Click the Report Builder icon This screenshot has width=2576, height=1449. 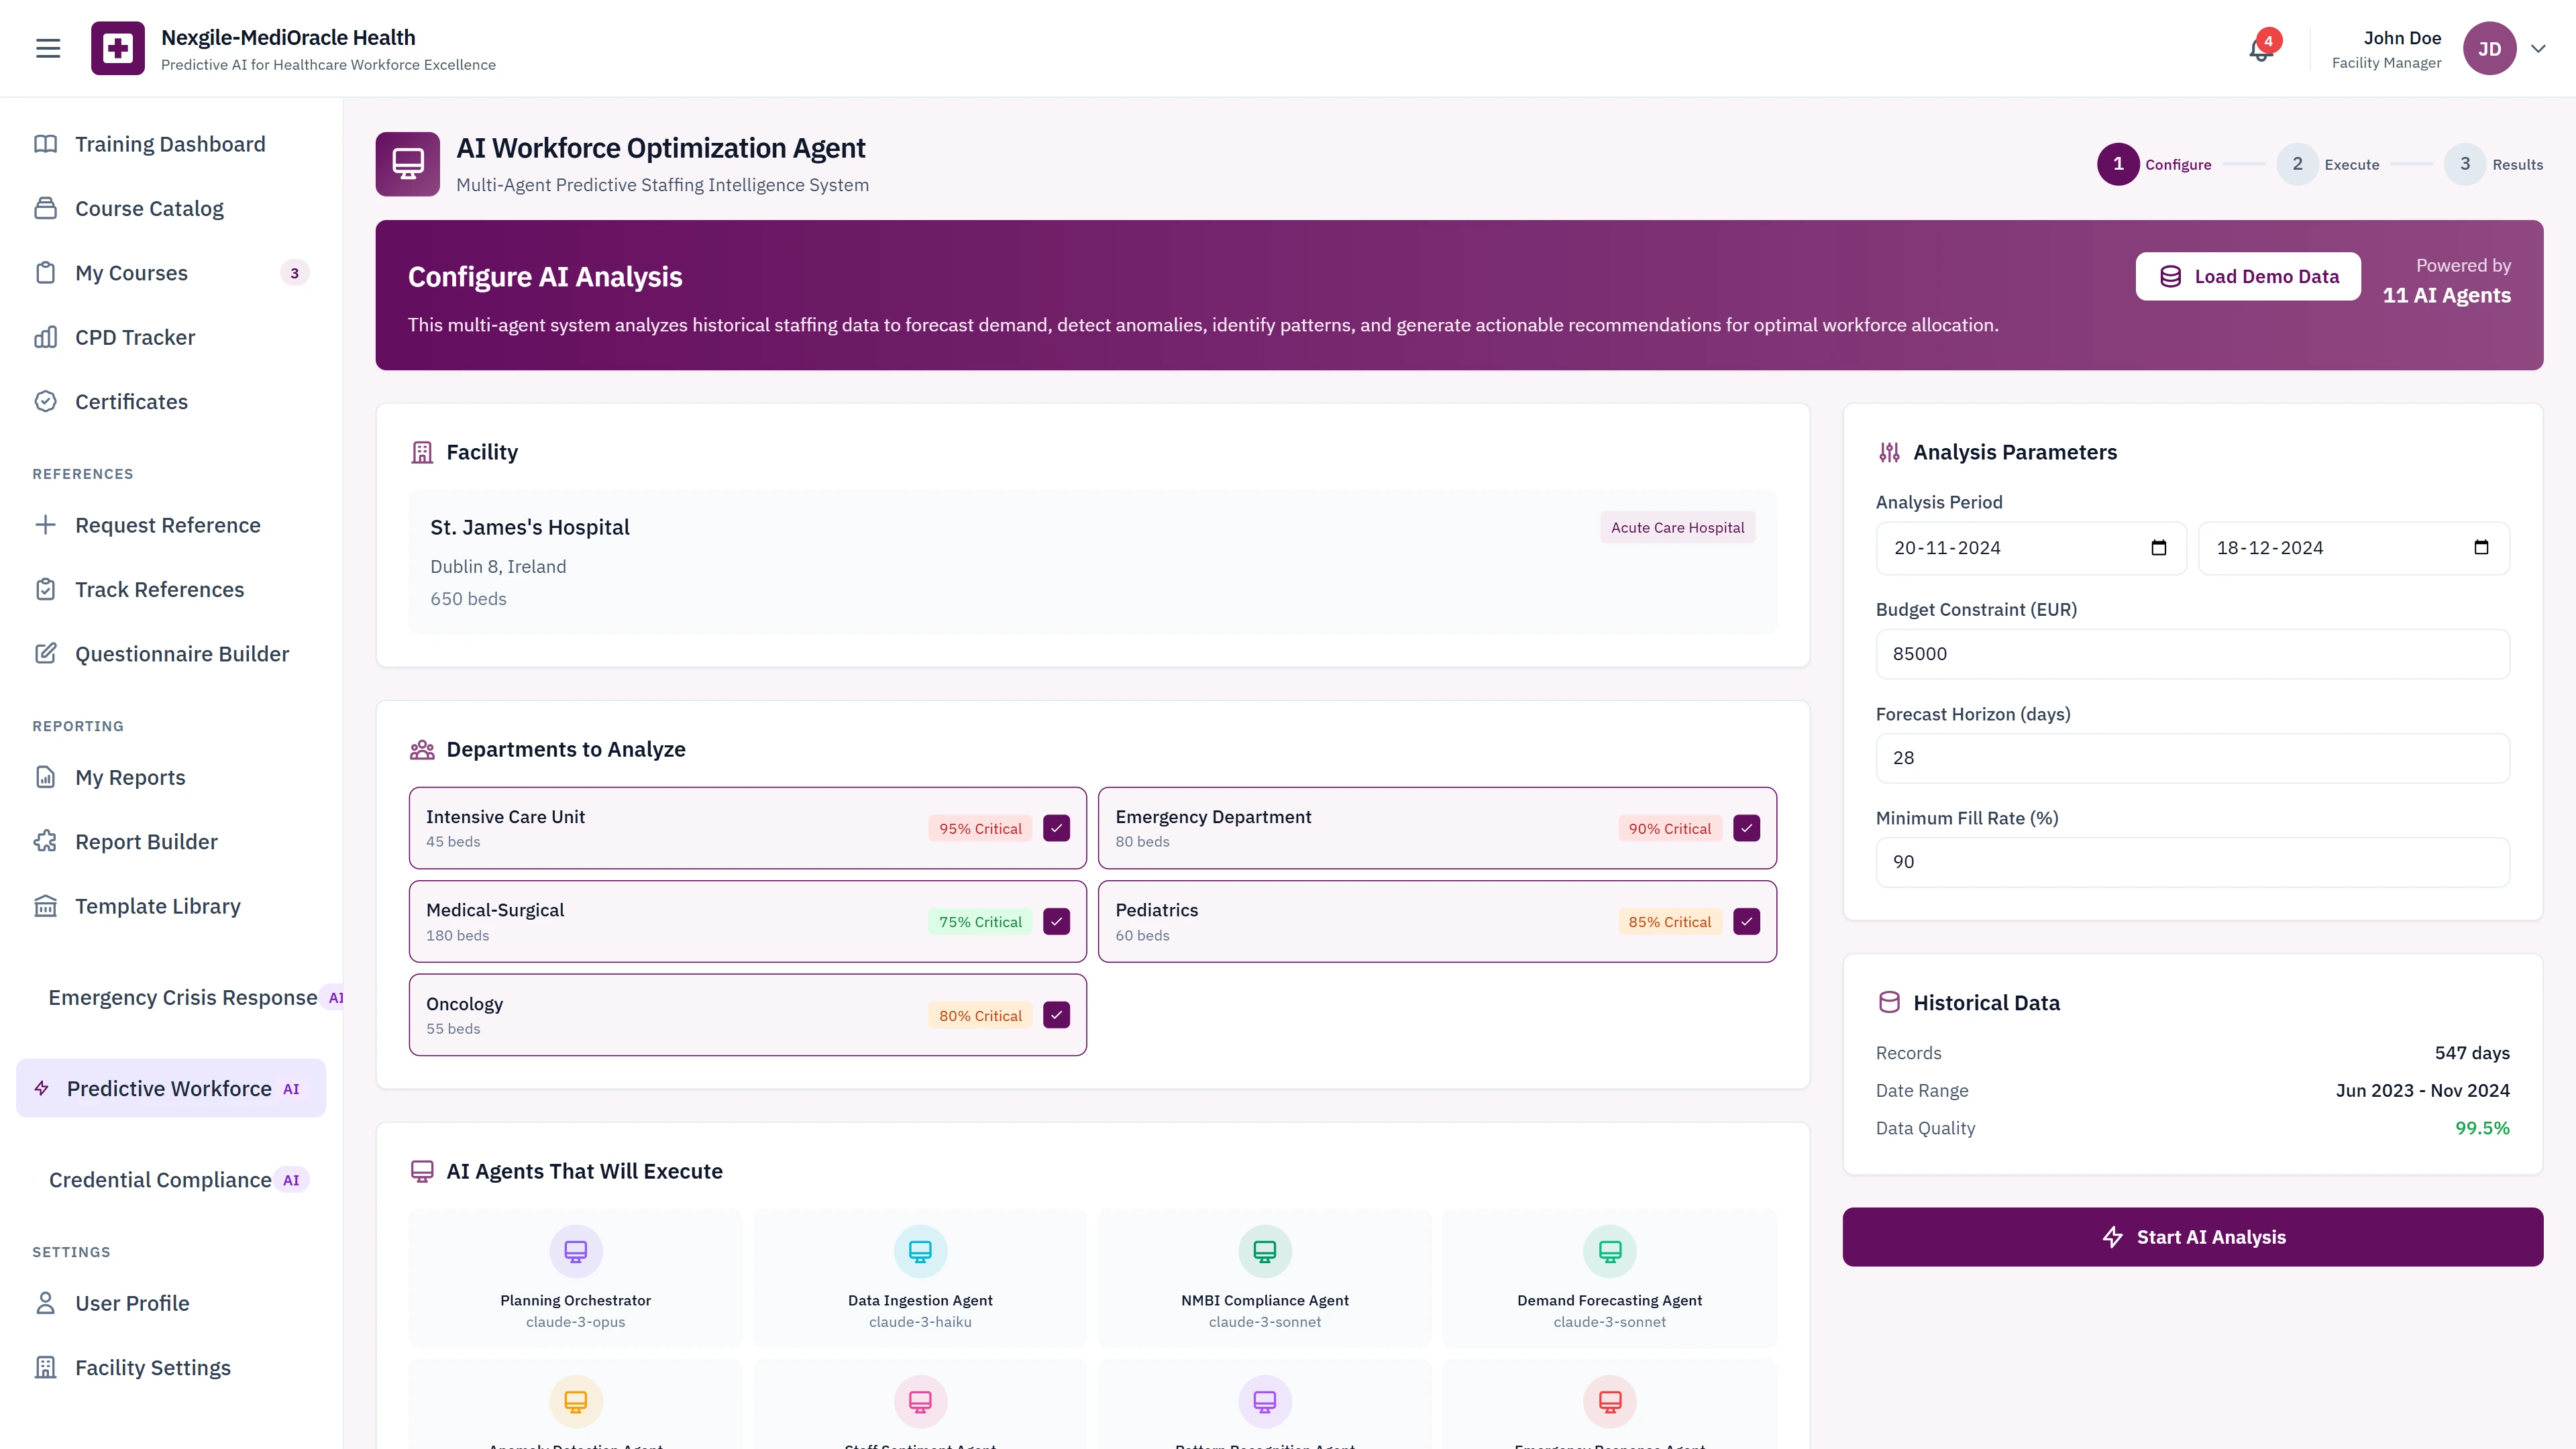tap(45, 841)
